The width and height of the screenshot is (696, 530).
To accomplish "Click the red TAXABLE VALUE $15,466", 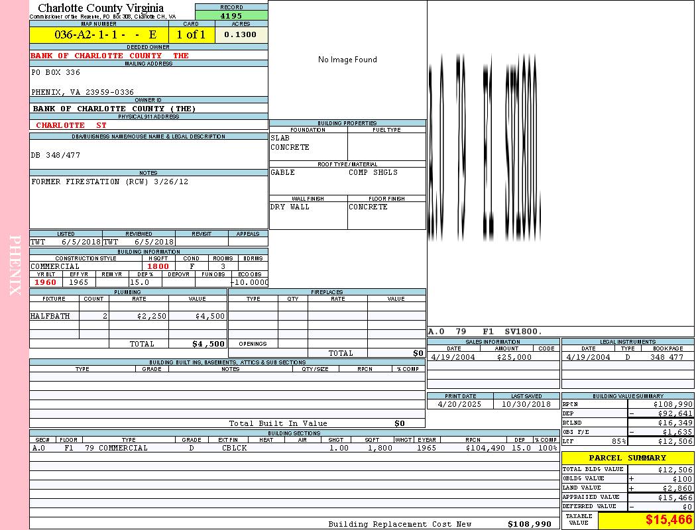I will (x=669, y=519).
